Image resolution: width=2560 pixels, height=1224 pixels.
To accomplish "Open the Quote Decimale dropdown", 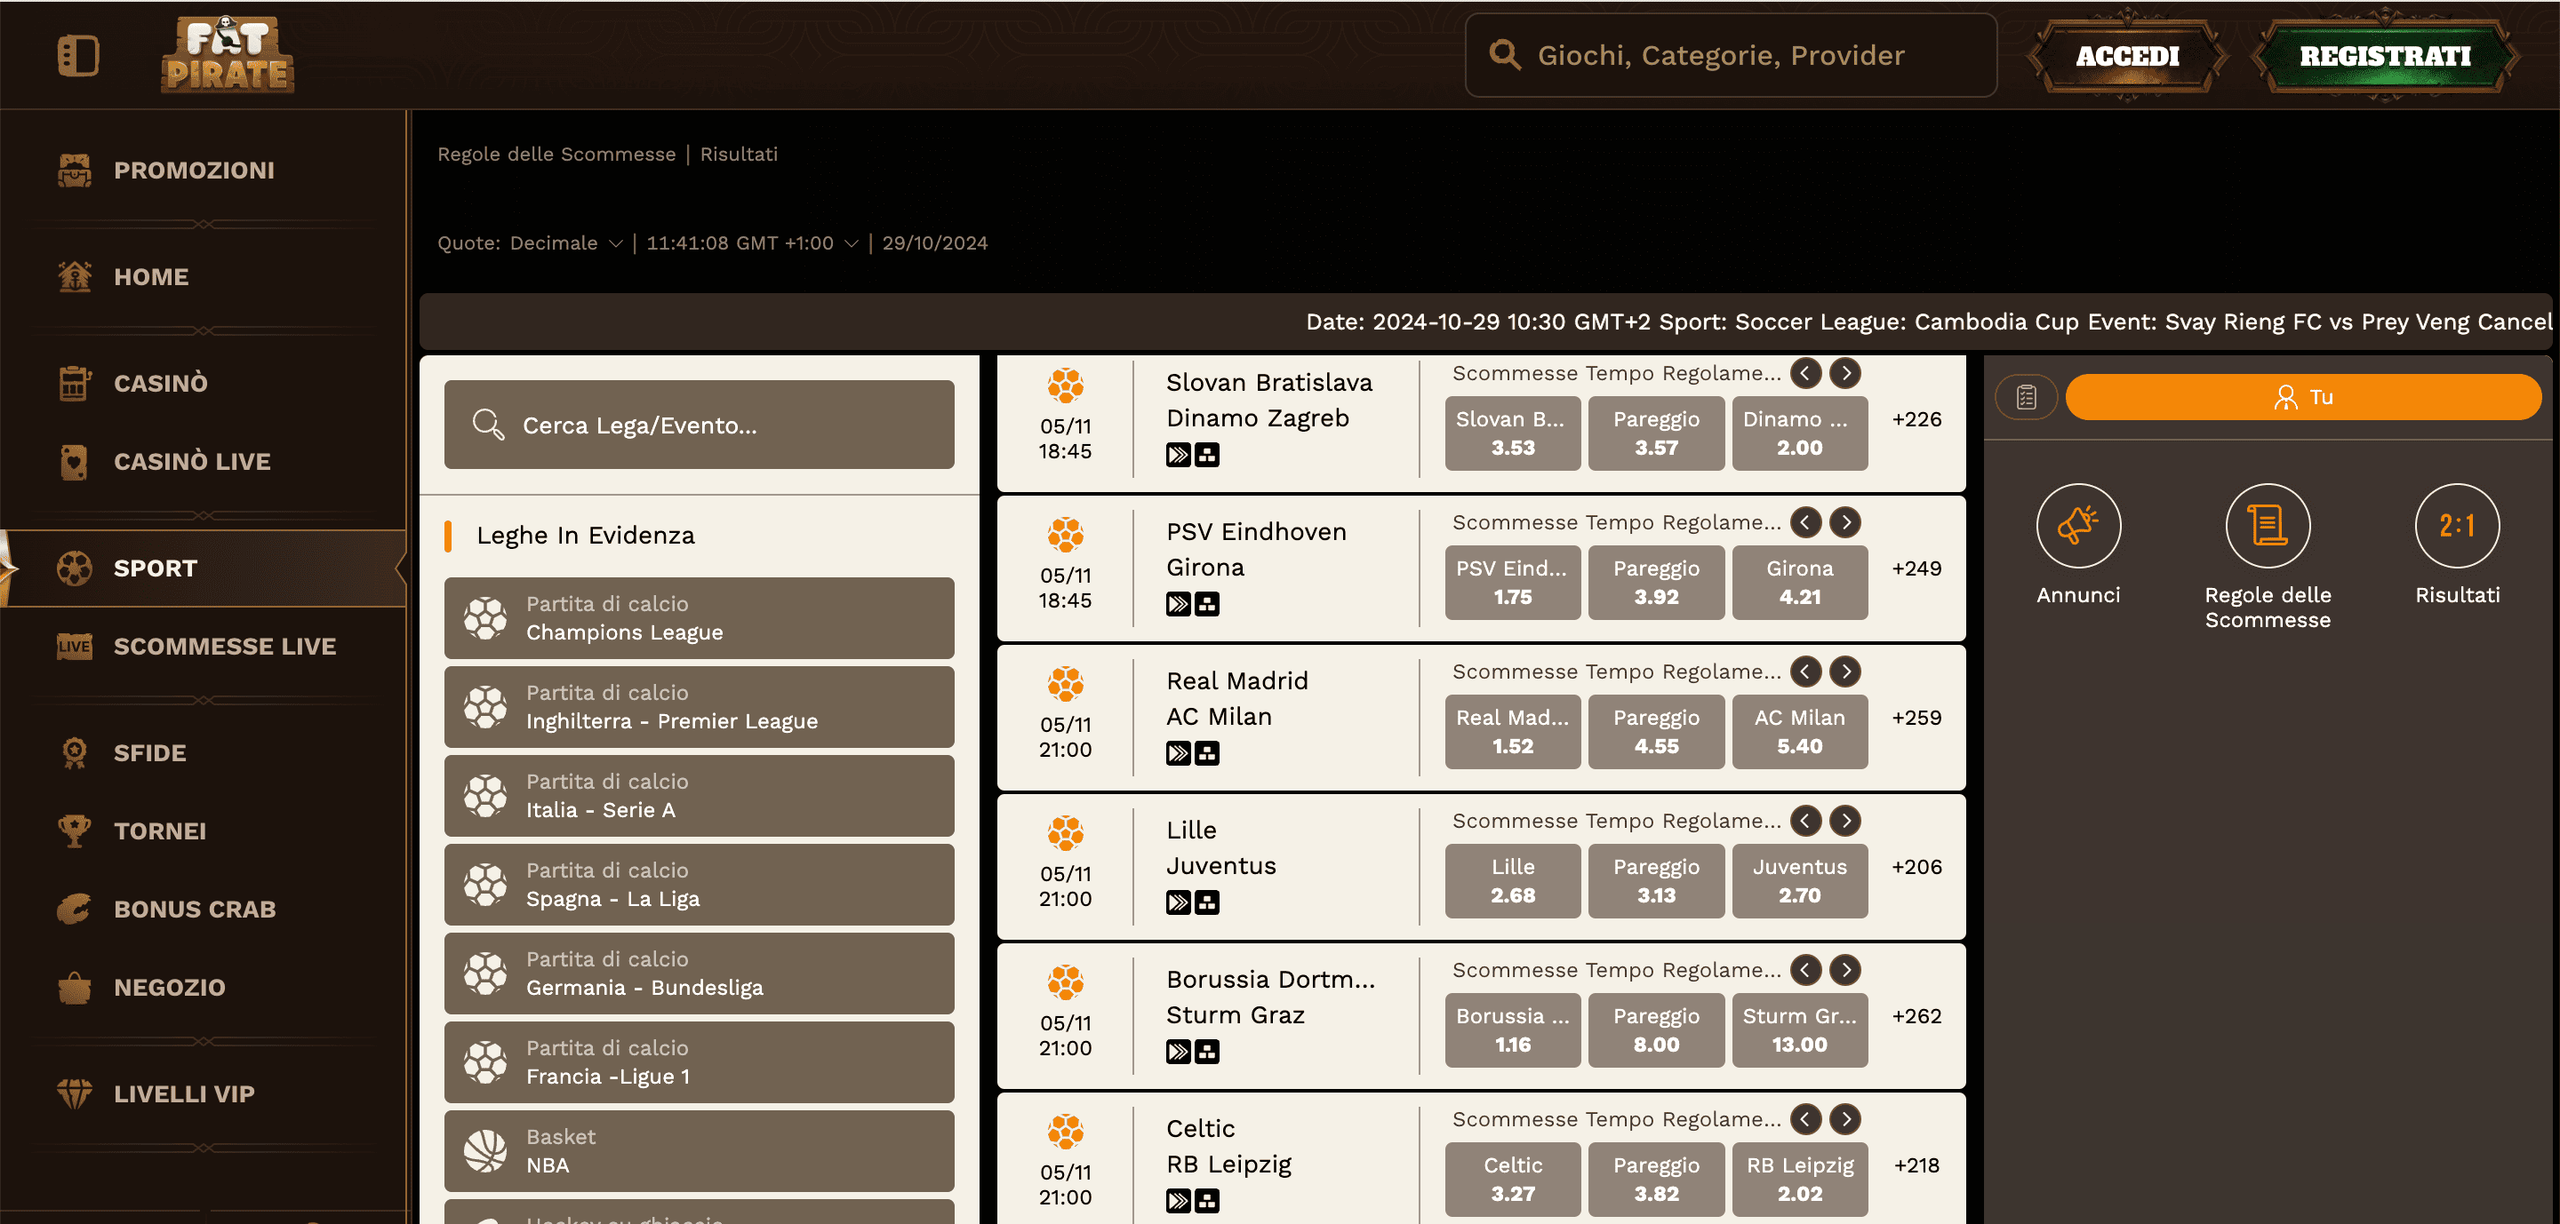I will point(563,242).
